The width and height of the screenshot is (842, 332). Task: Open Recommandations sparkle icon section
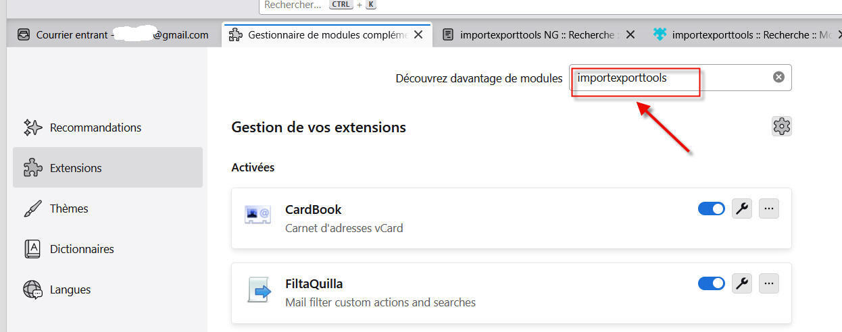click(x=33, y=128)
